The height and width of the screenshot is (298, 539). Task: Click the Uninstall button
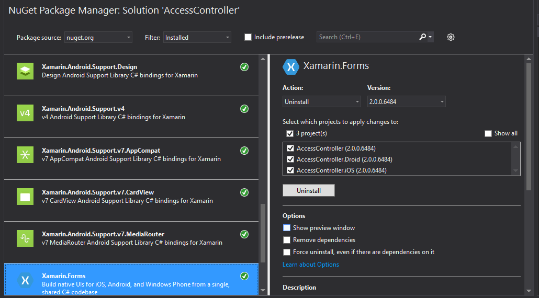point(309,190)
